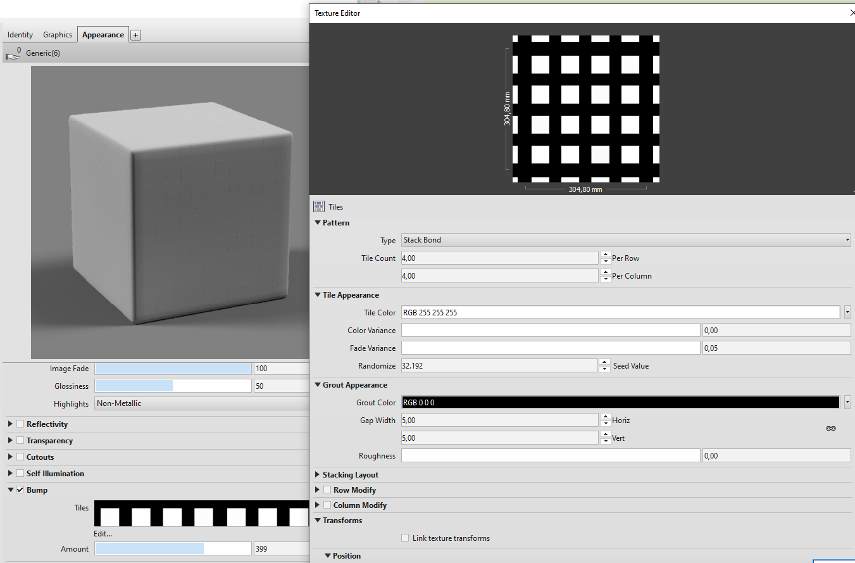This screenshot has width=855, height=563.
Task: Click the Fade Variance value field
Action: click(777, 348)
